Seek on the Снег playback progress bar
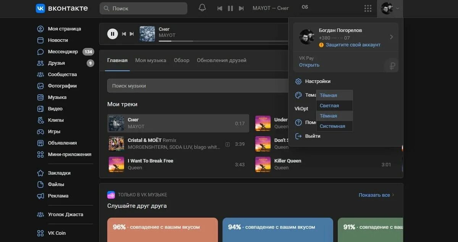The height and width of the screenshot is (242, 458). pos(223,41)
